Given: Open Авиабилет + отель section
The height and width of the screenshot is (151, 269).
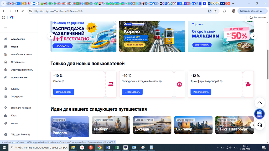Looking at the screenshot, I should point(22,55).
